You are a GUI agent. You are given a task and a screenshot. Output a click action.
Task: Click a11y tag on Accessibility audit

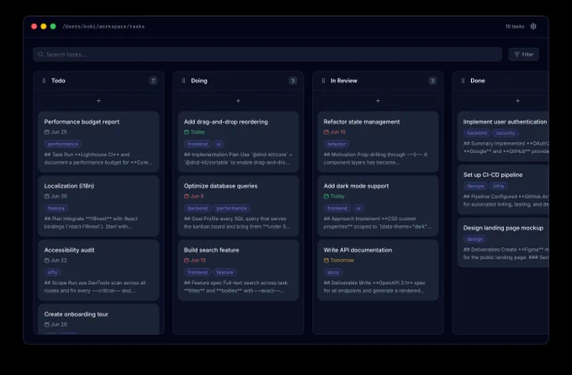pos(52,272)
